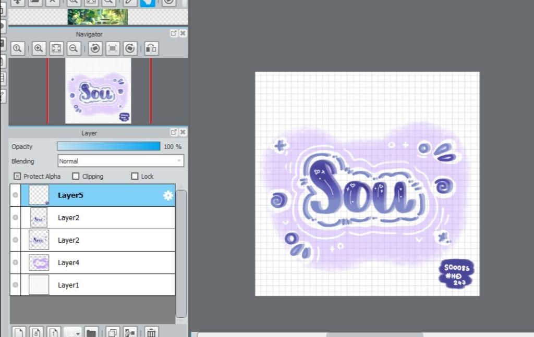This screenshot has width=534, height=337.
Task: Reset Navigator zoom to 100%
Action: (x=17, y=48)
